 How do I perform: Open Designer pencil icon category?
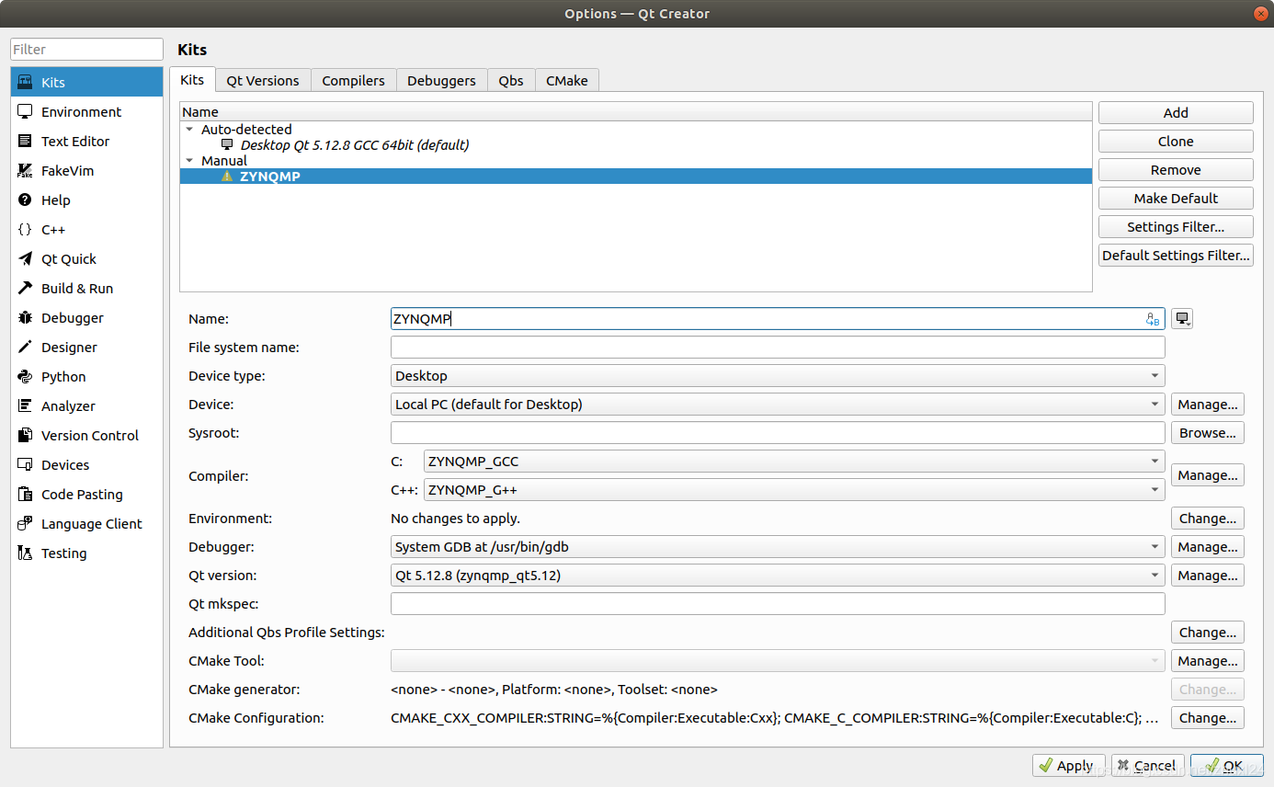point(26,347)
